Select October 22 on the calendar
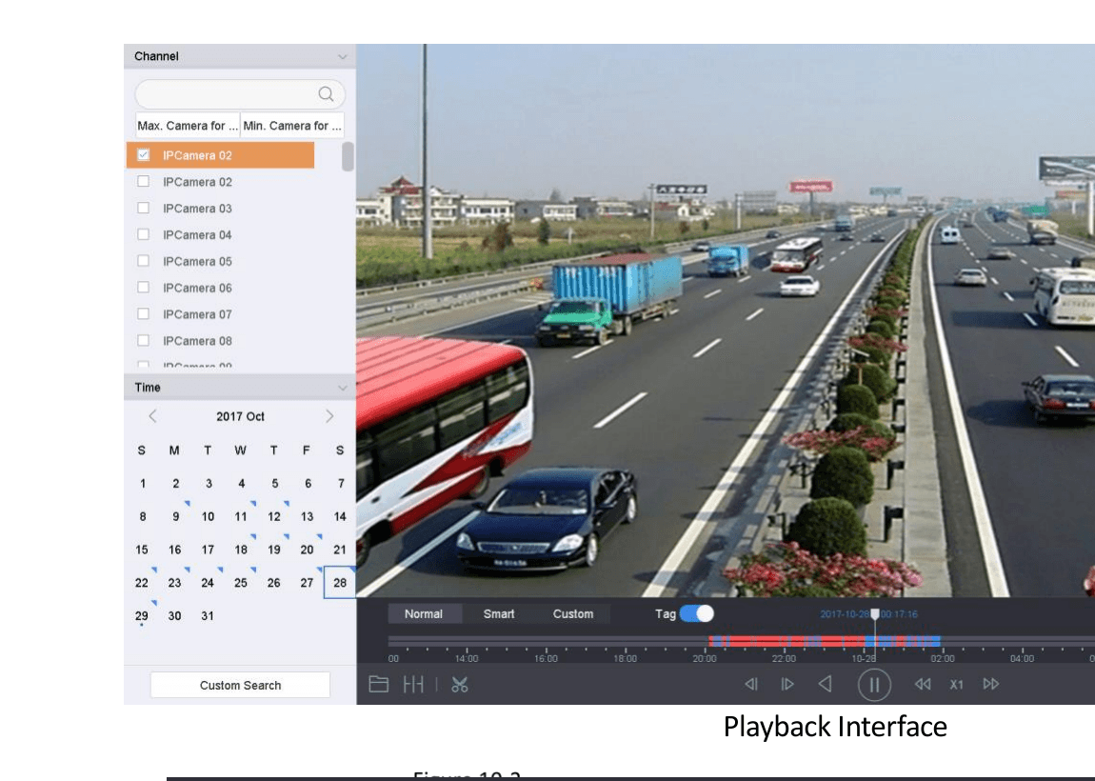 pos(142,583)
